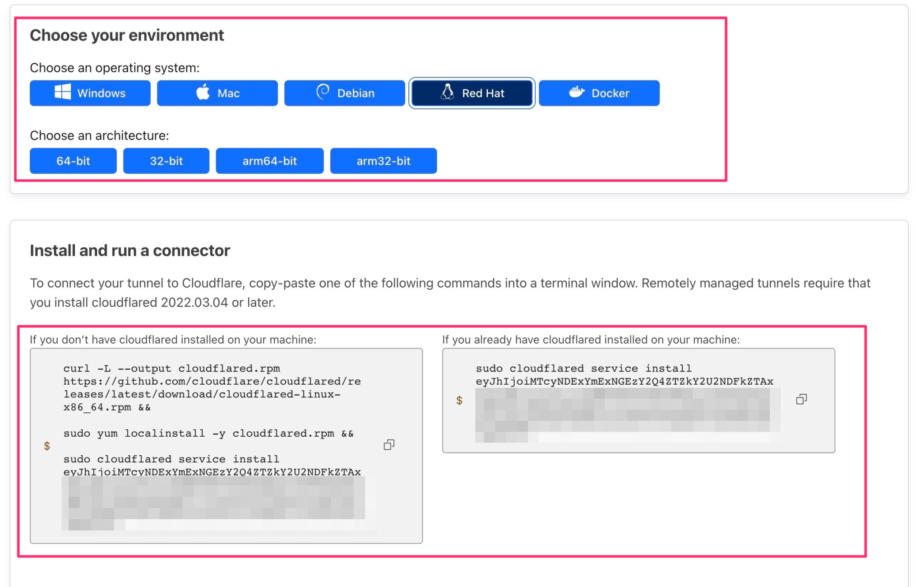Choose the 32-bit architecture
The width and height of the screenshot is (924, 587).
coord(166,161)
